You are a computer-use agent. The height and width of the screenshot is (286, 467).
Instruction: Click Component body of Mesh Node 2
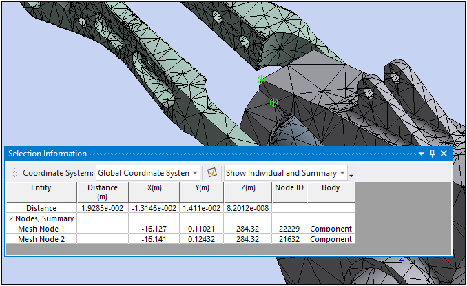click(x=331, y=239)
